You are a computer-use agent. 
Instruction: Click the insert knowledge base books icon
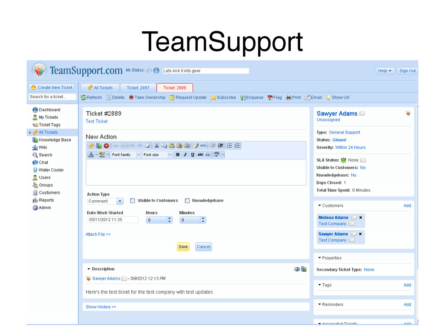click(99, 146)
